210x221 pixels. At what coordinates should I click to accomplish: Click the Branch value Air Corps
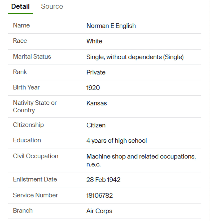click(99, 211)
